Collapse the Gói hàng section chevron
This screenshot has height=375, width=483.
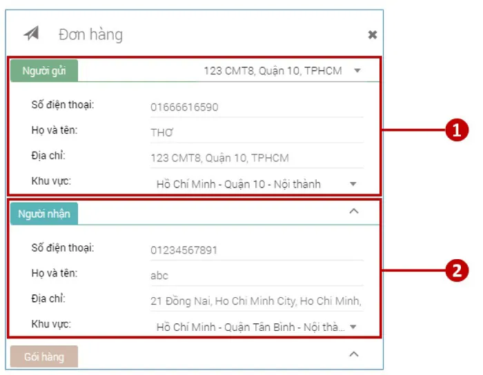tap(354, 354)
